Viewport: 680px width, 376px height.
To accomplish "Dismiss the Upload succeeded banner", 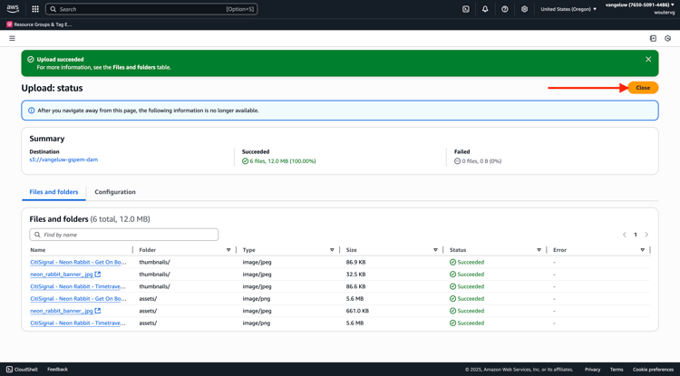I will click(x=648, y=59).
